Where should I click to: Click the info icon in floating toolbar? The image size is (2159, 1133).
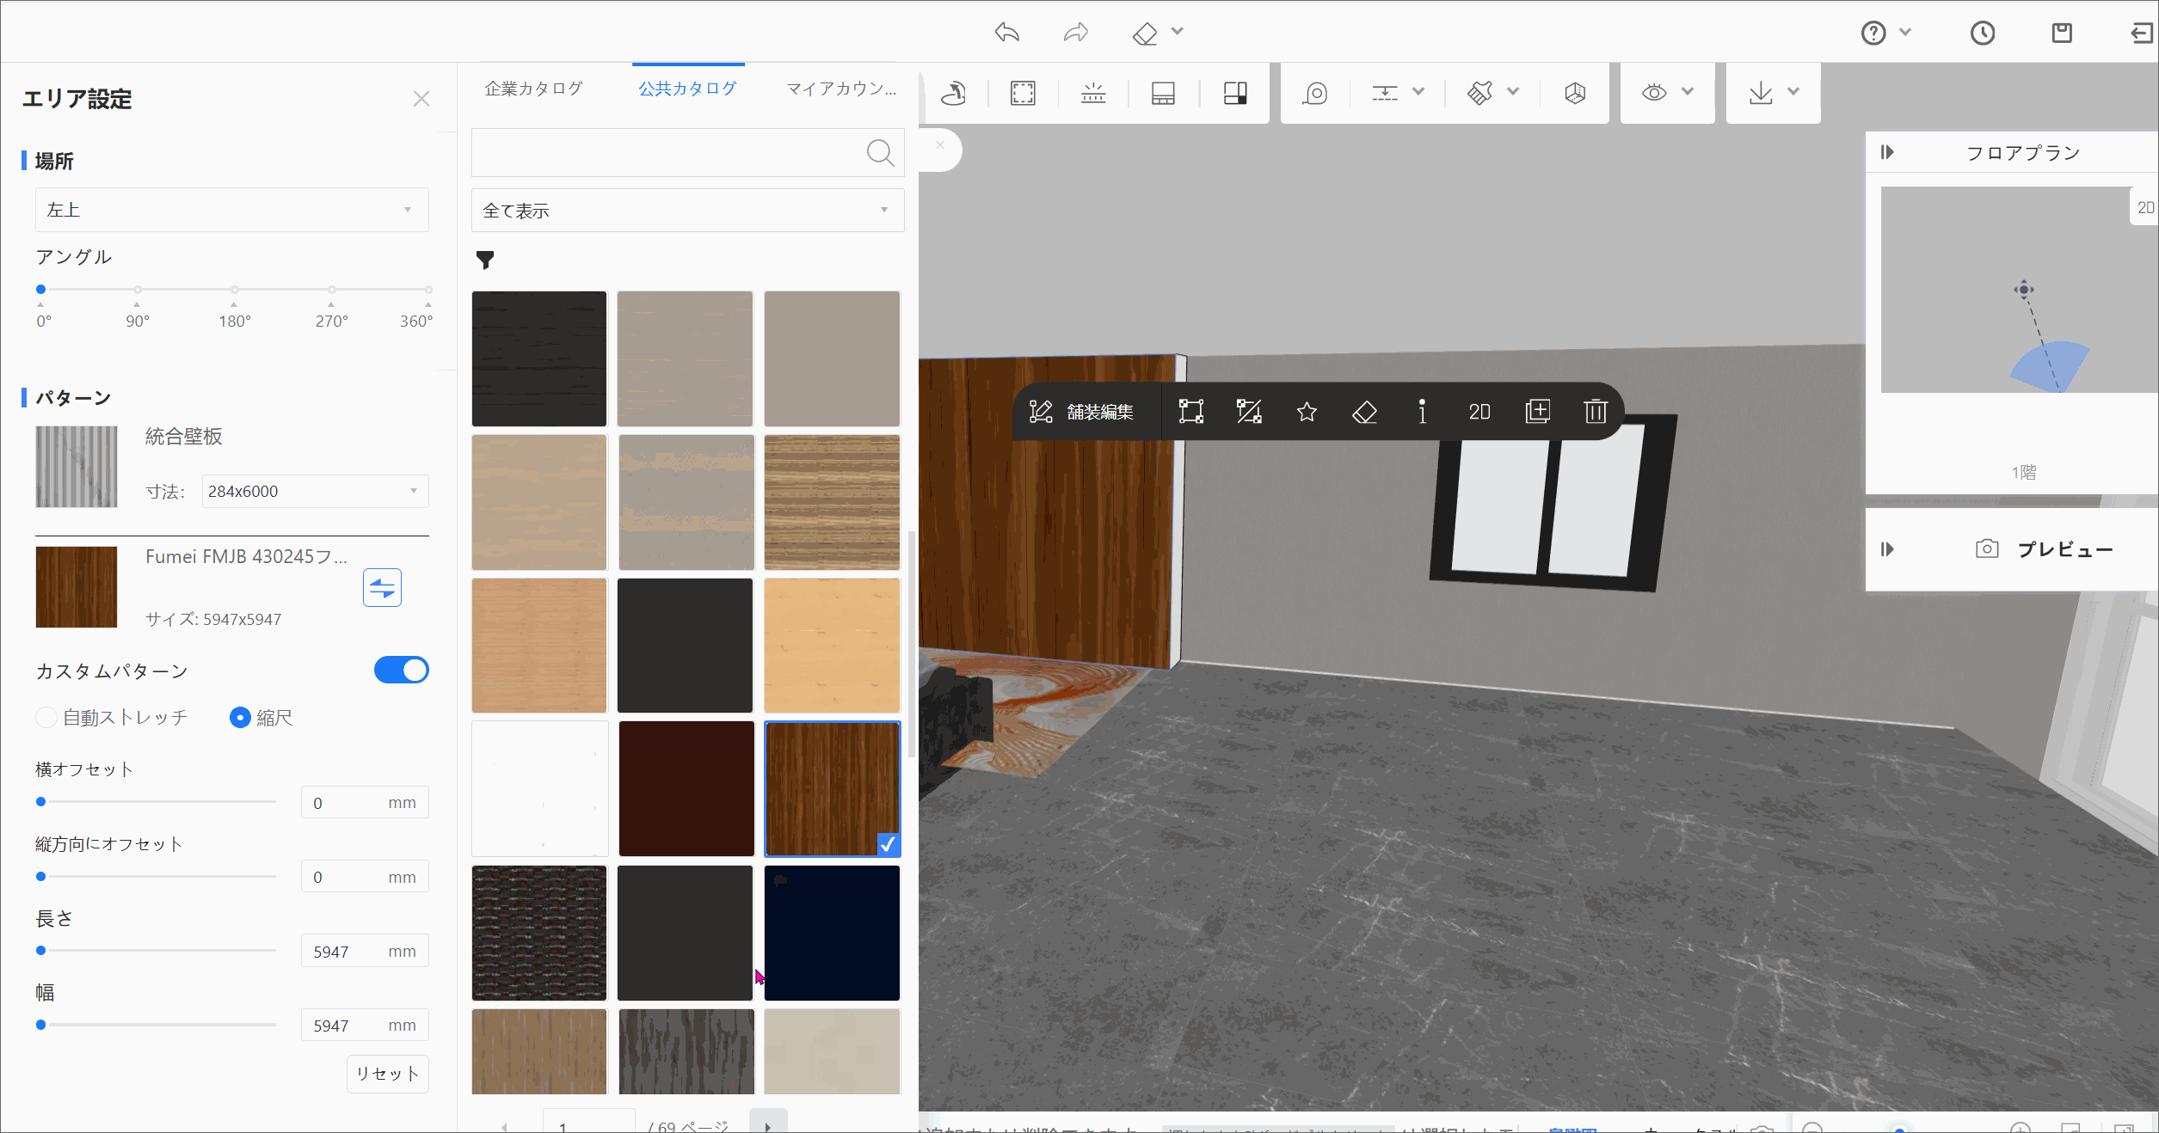coord(1422,412)
